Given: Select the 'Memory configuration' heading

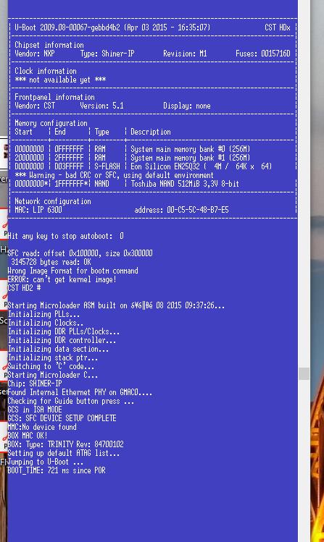Looking at the screenshot, I should (51, 123).
